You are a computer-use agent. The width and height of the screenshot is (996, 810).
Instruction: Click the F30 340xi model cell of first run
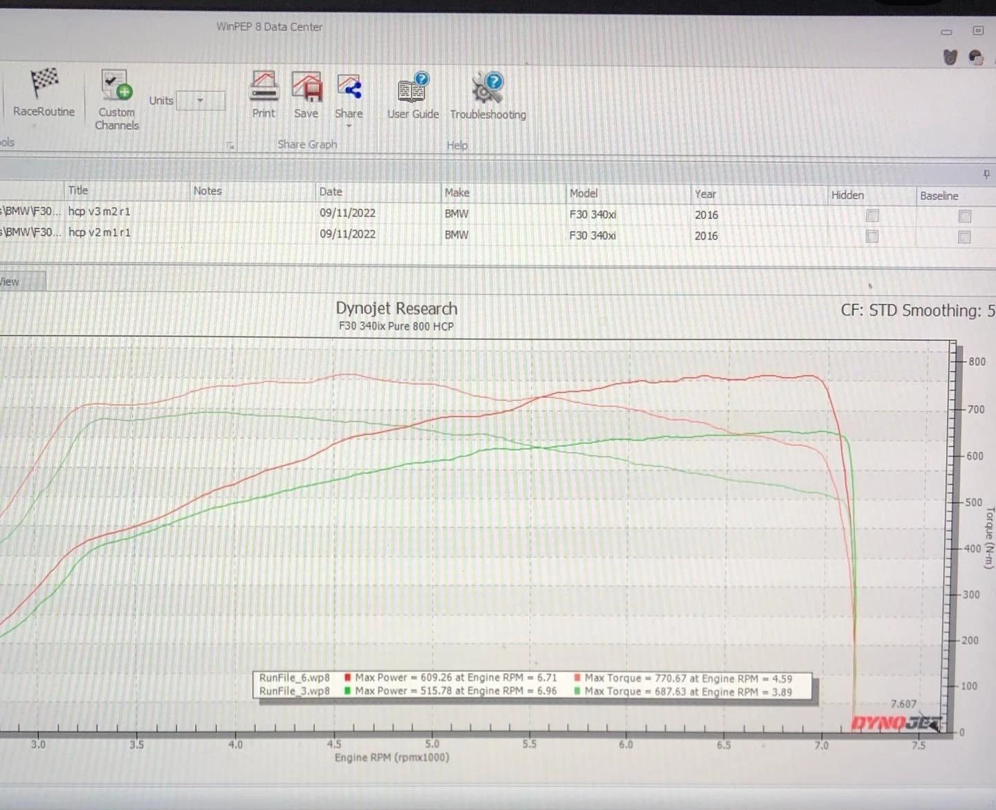pos(593,214)
